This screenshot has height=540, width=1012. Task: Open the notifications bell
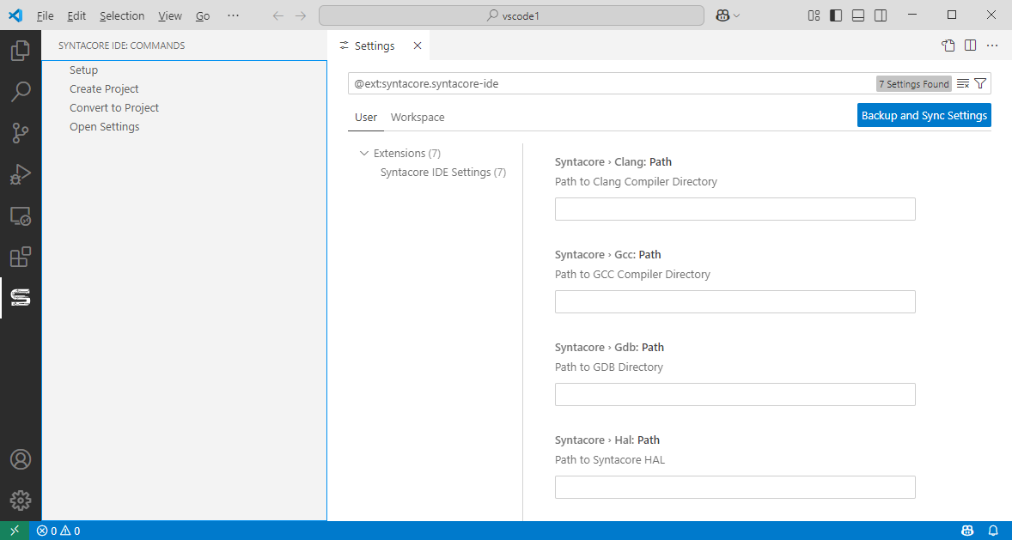[x=992, y=531]
